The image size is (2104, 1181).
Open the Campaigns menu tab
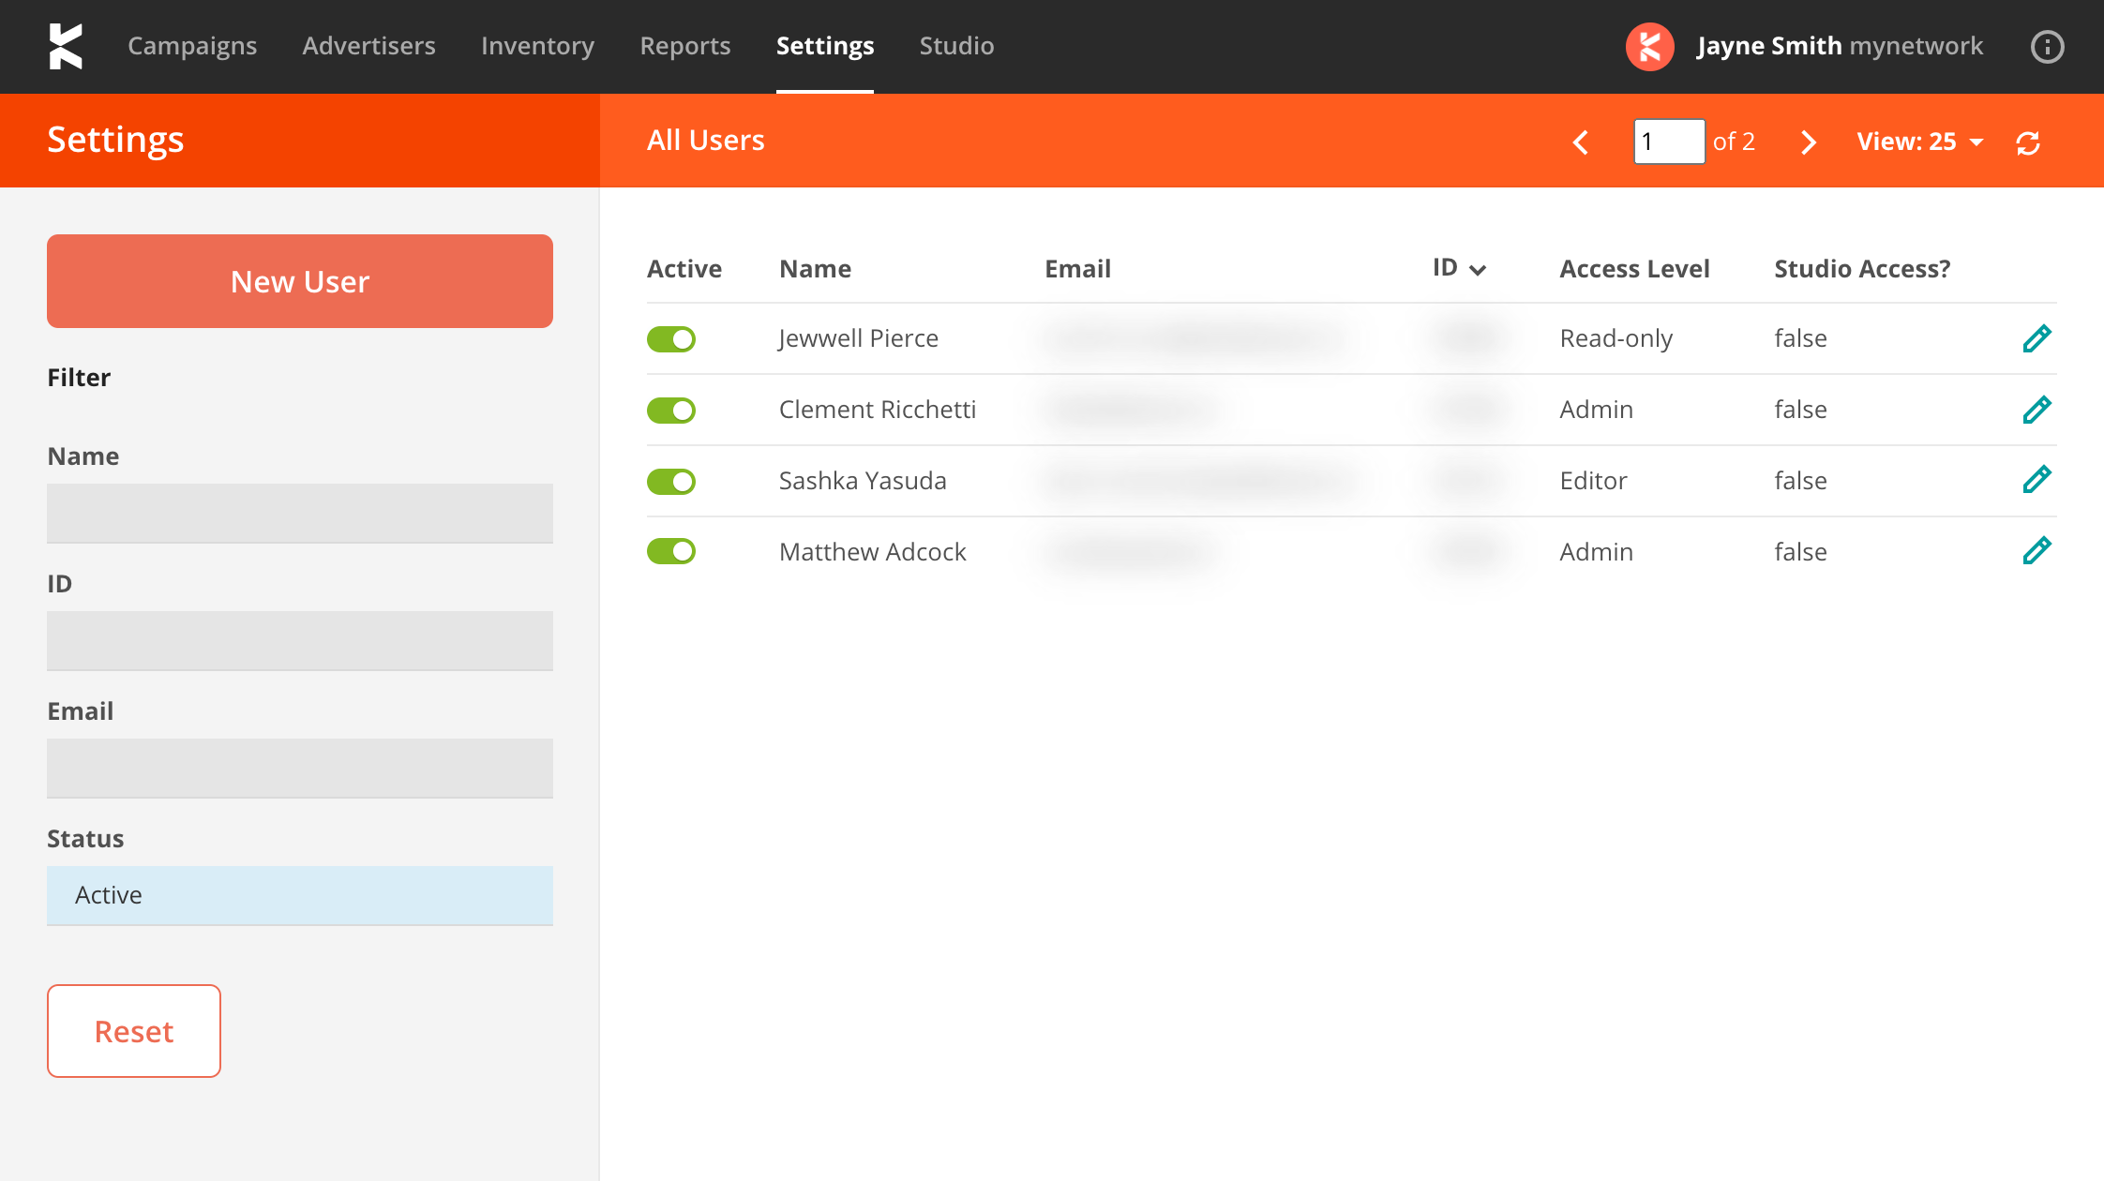192,46
